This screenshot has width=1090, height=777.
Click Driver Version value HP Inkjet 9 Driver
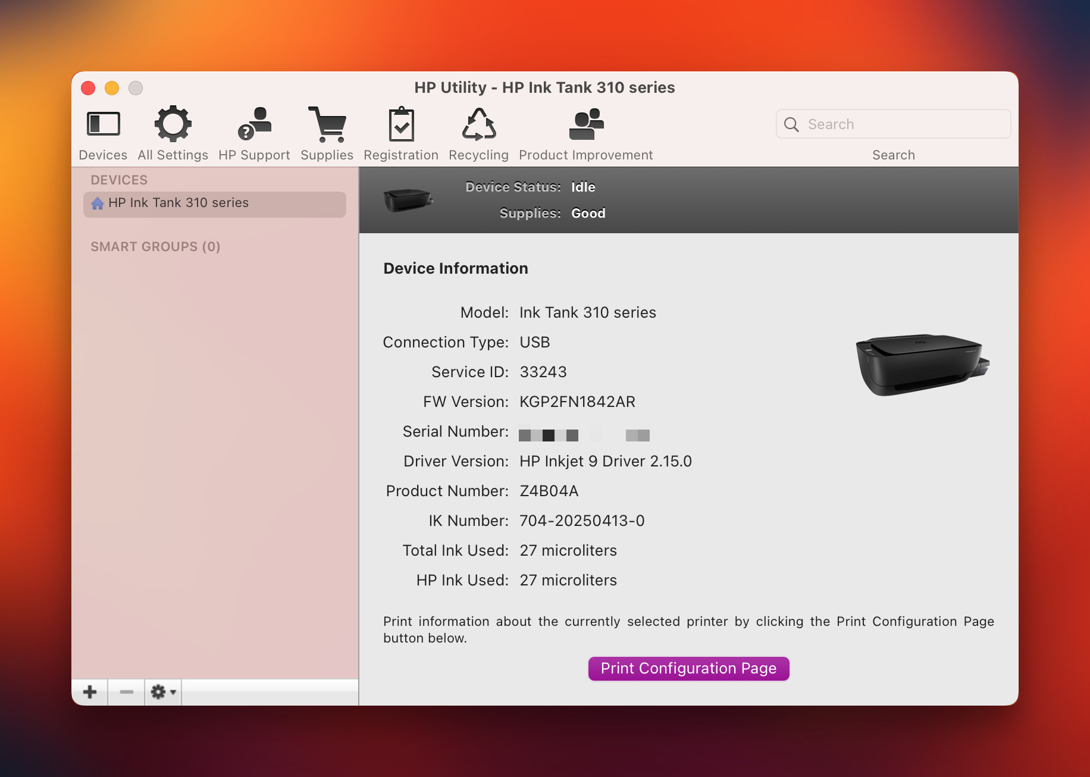(x=605, y=461)
